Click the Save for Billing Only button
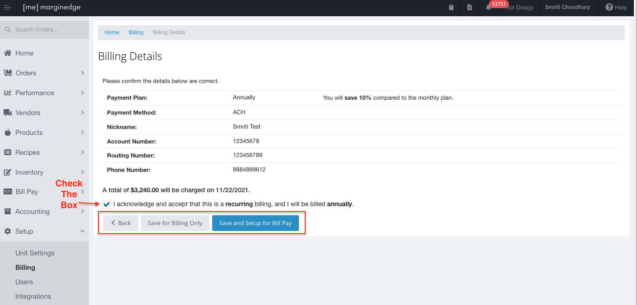Viewport: 637px width, 305px height. pyautogui.click(x=175, y=223)
